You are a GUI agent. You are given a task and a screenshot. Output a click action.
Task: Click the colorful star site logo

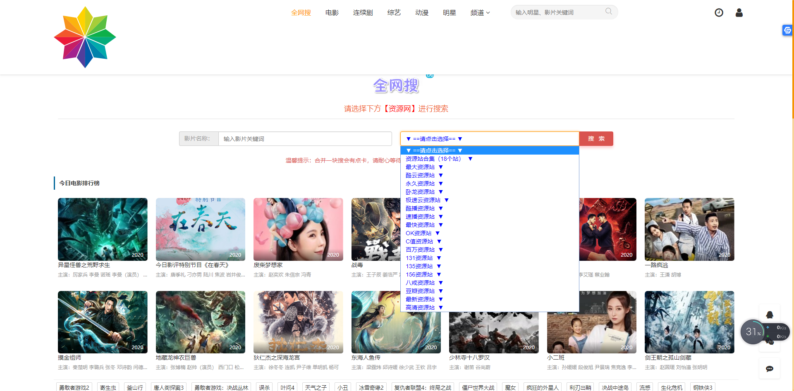coord(85,37)
